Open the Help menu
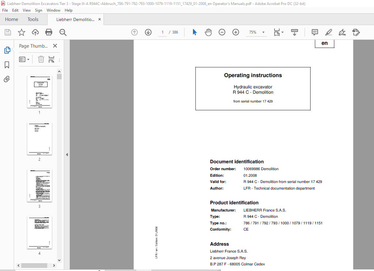This screenshot has height=271, width=374. click(68, 10)
